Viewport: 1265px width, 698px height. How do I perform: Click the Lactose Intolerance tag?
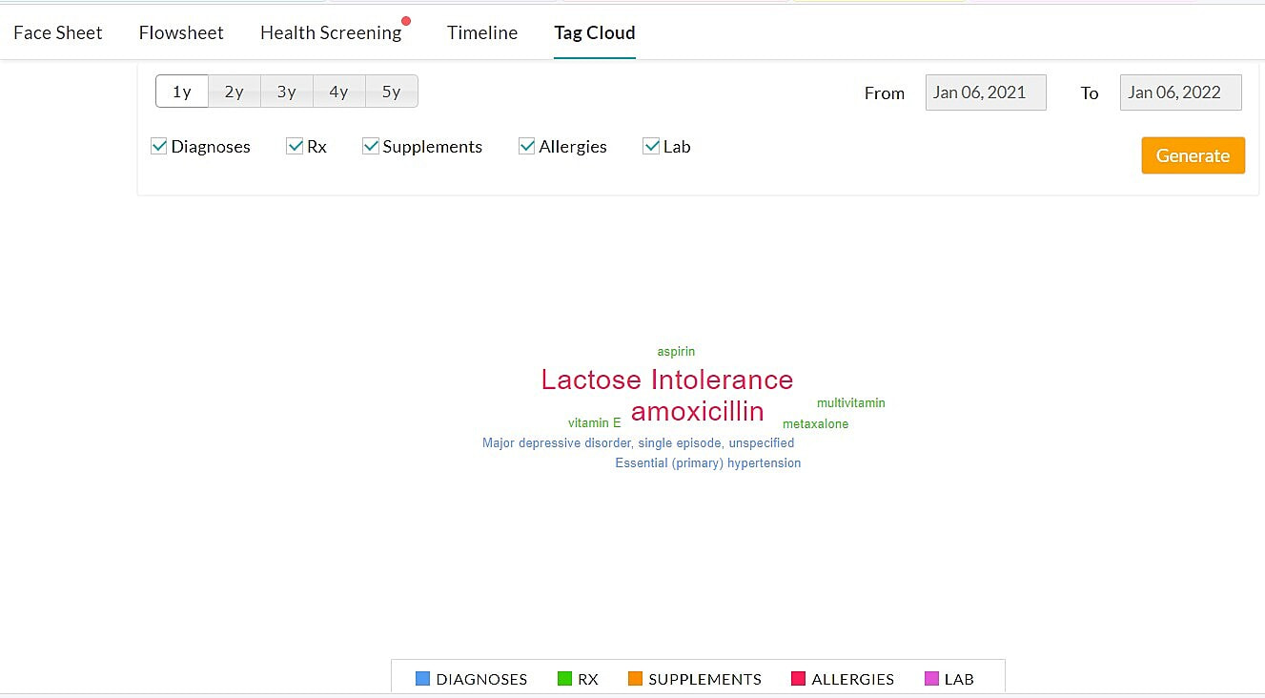click(x=666, y=380)
